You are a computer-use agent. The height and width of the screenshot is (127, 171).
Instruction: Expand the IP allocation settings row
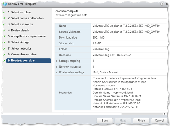click(57, 72)
